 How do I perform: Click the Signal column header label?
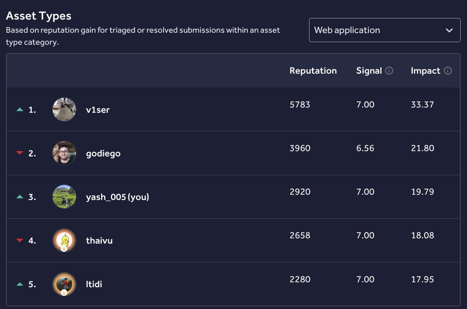point(369,71)
